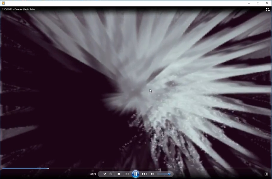Minimize the Media Player window
Screen dimensions: 272x179
coord(249,3)
